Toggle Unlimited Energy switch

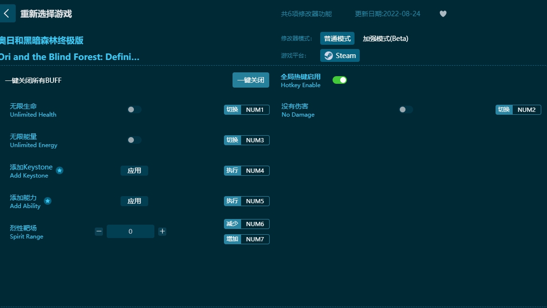(x=134, y=140)
